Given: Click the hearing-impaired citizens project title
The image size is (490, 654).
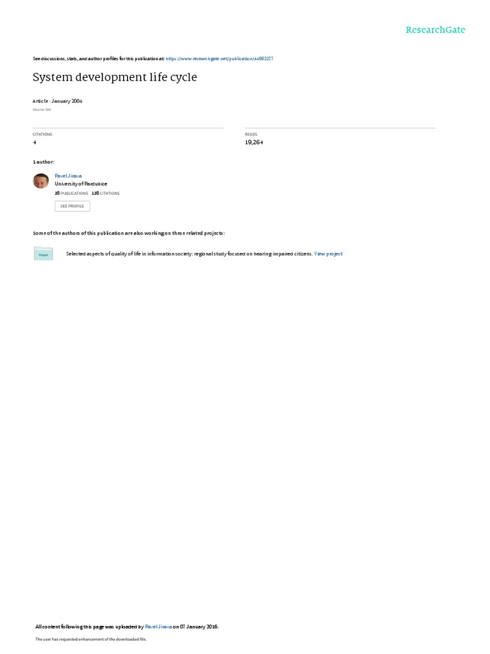Looking at the screenshot, I should pyautogui.click(x=189, y=254).
